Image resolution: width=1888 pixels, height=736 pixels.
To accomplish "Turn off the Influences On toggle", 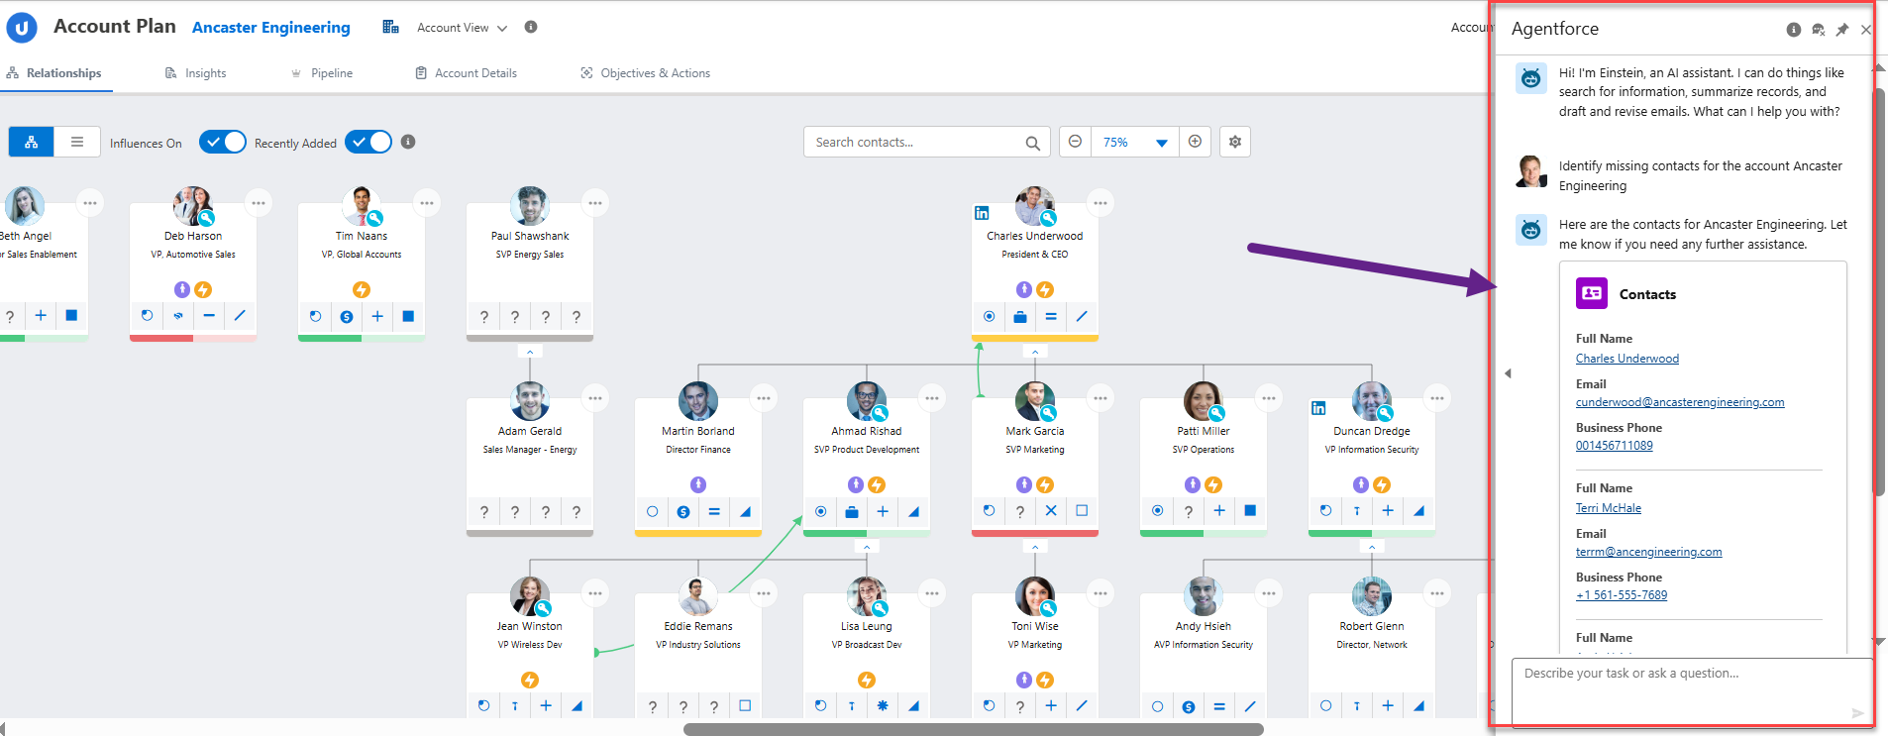I will (x=222, y=142).
